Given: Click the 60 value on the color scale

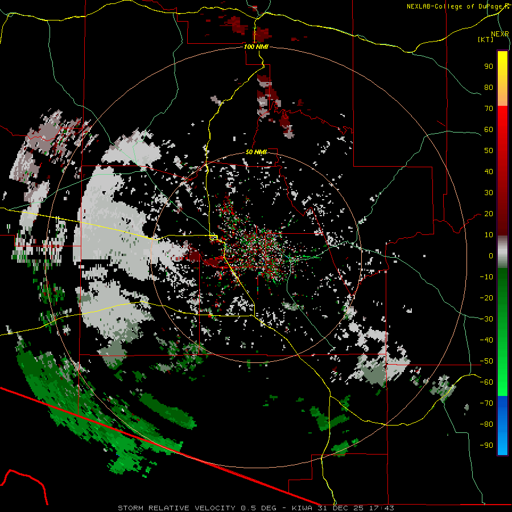Looking at the screenshot, I should point(489,130).
